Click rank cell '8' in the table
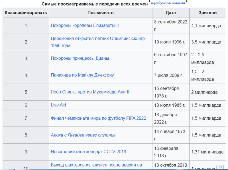Screen dimensions: 228x170 point(26,135)
